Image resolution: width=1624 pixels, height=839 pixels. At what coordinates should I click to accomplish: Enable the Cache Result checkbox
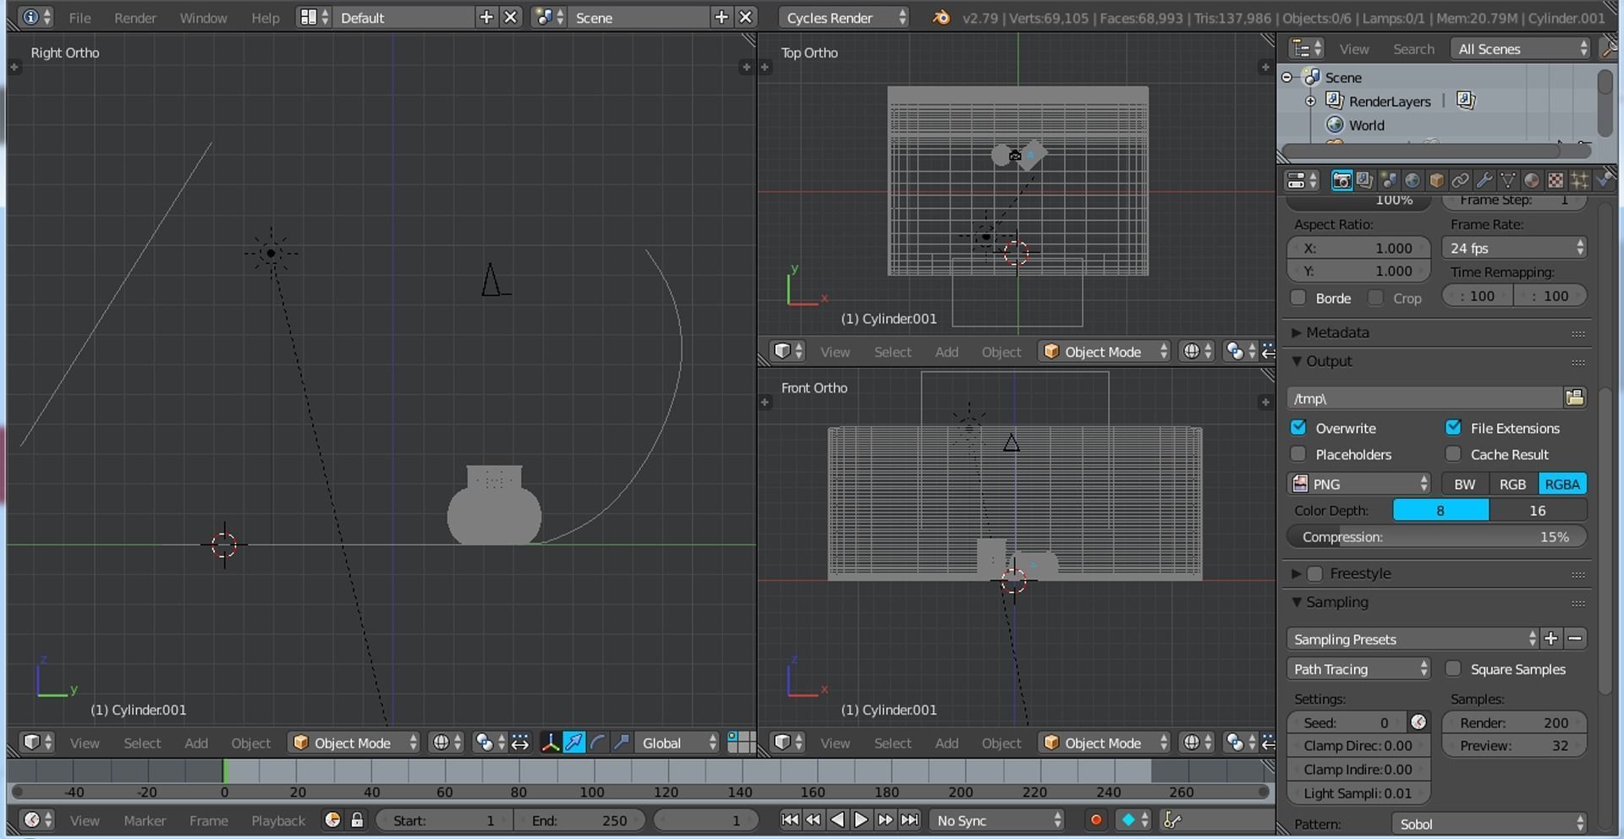tap(1453, 454)
